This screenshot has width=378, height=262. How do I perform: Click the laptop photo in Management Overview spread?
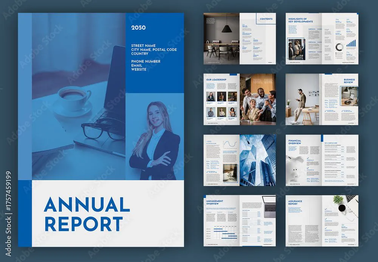tap(269, 207)
